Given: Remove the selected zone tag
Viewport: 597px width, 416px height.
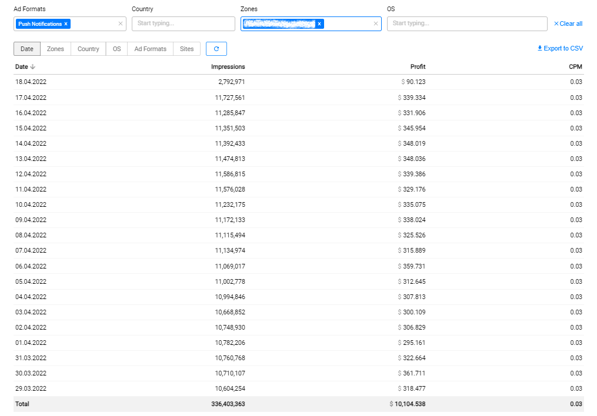Looking at the screenshot, I should pos(319,24).
